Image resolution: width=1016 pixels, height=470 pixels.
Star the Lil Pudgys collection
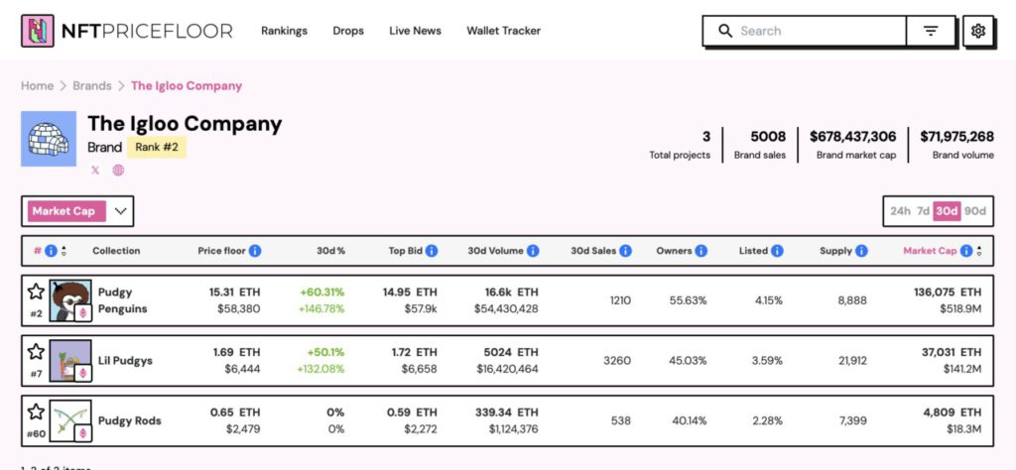coord(36,352)
